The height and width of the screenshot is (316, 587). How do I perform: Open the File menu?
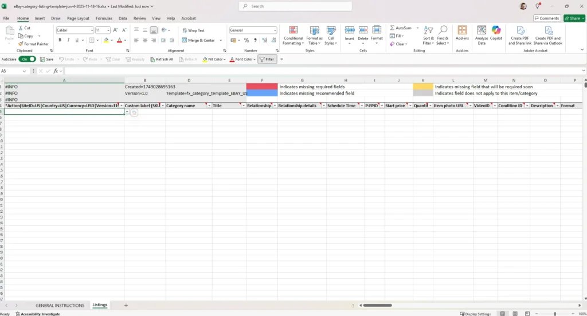pos(6,18)
